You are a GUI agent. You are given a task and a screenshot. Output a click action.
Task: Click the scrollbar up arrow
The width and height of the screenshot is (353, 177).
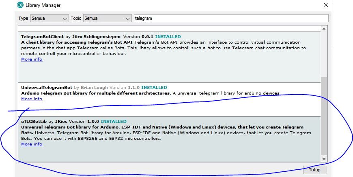pyautogui.click(x=324, y=29)
